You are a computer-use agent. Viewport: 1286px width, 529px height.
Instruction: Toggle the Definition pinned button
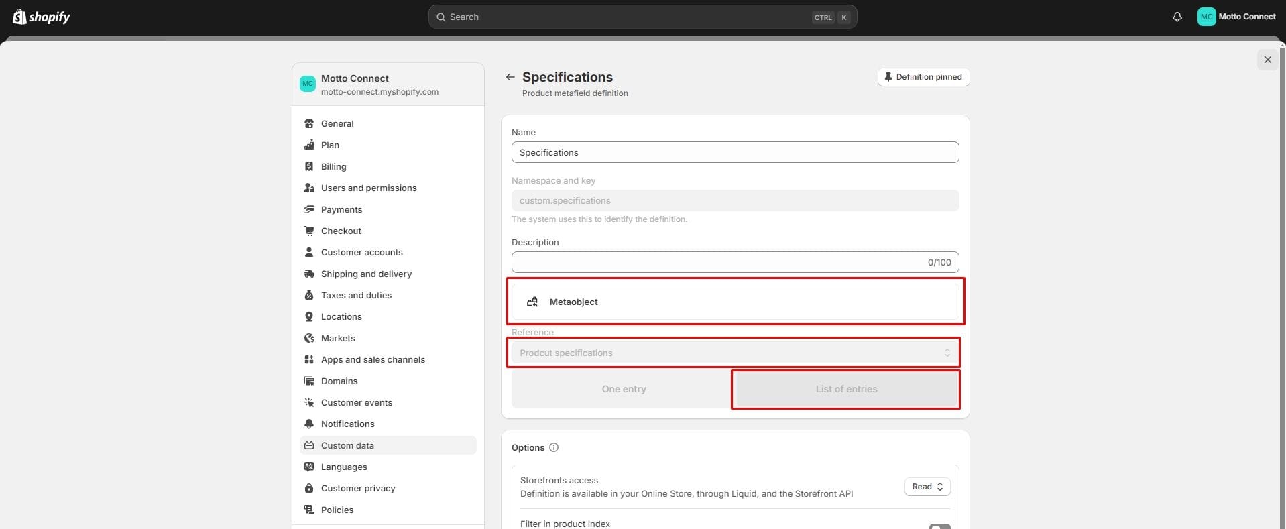click(x=923, y=77)
